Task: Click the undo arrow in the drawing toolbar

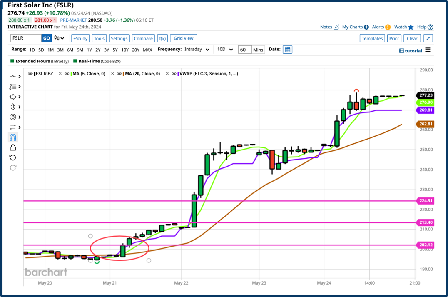Action: [13, 157]
